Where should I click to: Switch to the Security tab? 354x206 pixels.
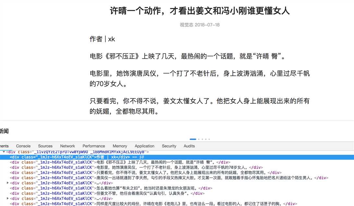(169, 146)
